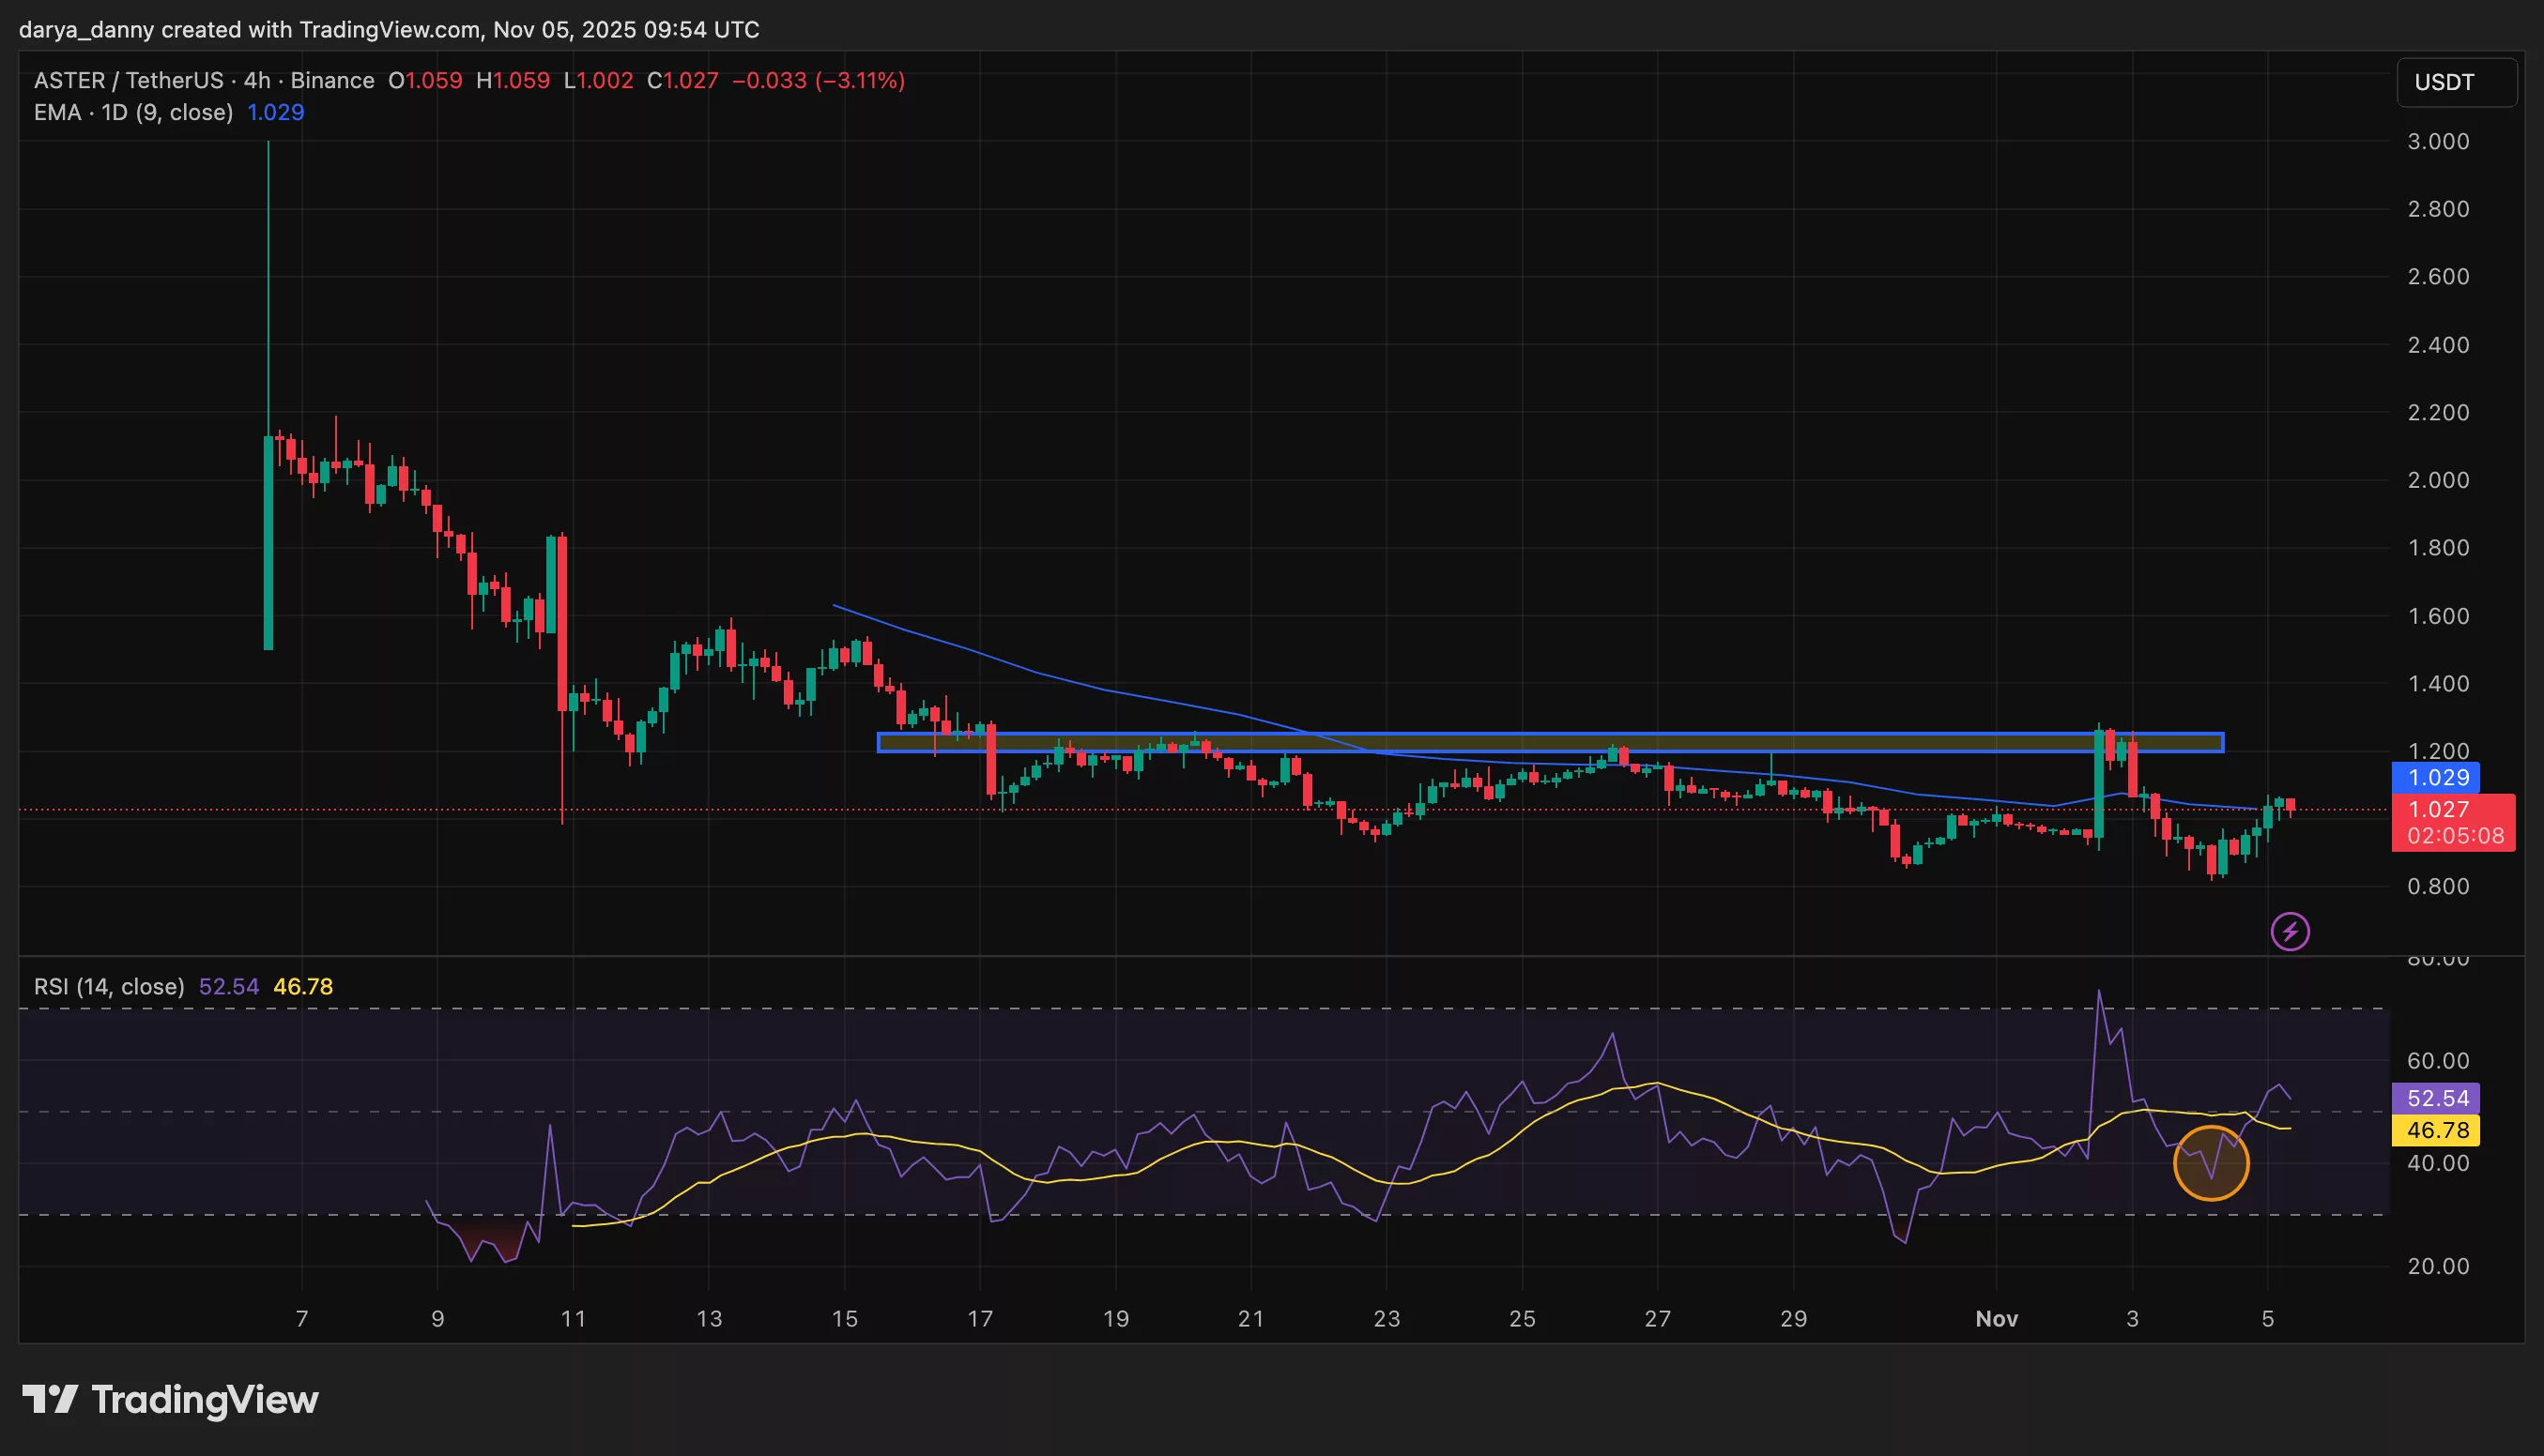Click the TradingView logo
The image size is (2544, 1456).
point(171,1398)
